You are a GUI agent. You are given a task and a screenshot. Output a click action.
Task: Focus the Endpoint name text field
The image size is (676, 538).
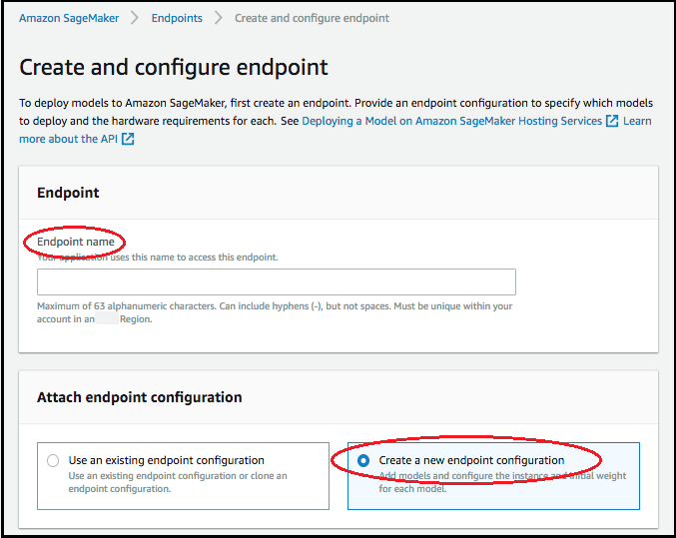[276, 281]
